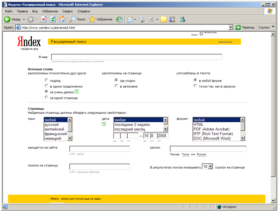
Task: Click the Windows flag logo
Action: pos(270,11)
